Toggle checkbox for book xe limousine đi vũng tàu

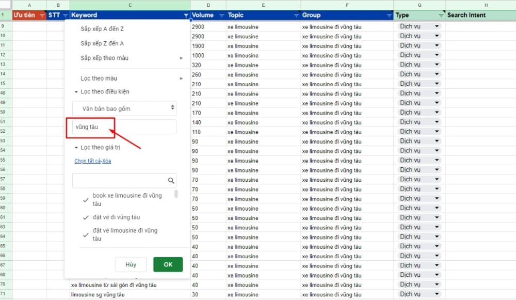point(86,200)
